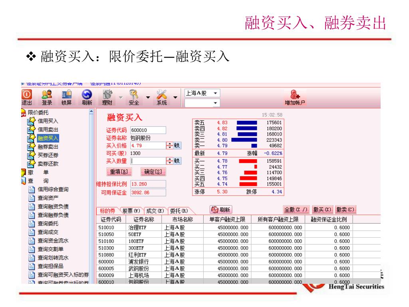Open 信用买入 in the sidebar tree
Screen dimensions: 409x307
pyautogui.click(x=48, y=121)
